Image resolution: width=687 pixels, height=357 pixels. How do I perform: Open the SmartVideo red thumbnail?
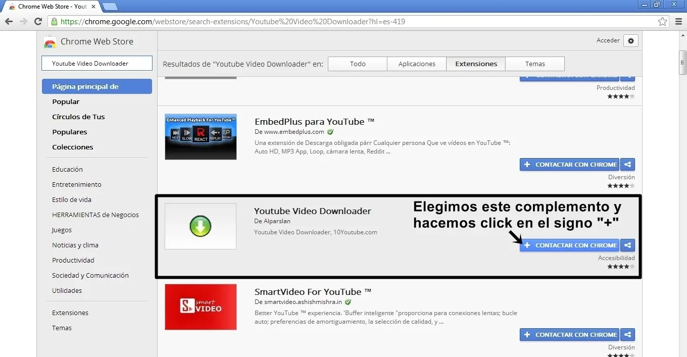coord(201,307)
